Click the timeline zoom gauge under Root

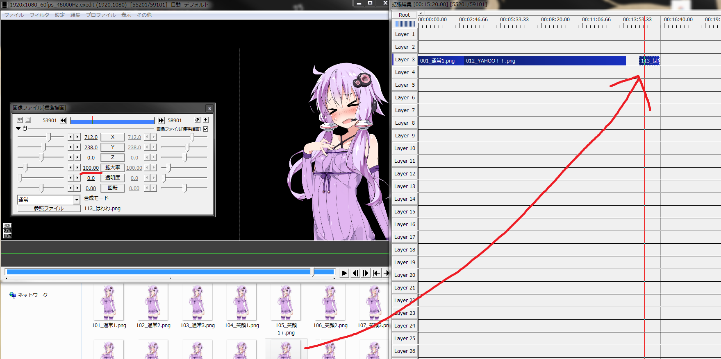coord(404,24)
